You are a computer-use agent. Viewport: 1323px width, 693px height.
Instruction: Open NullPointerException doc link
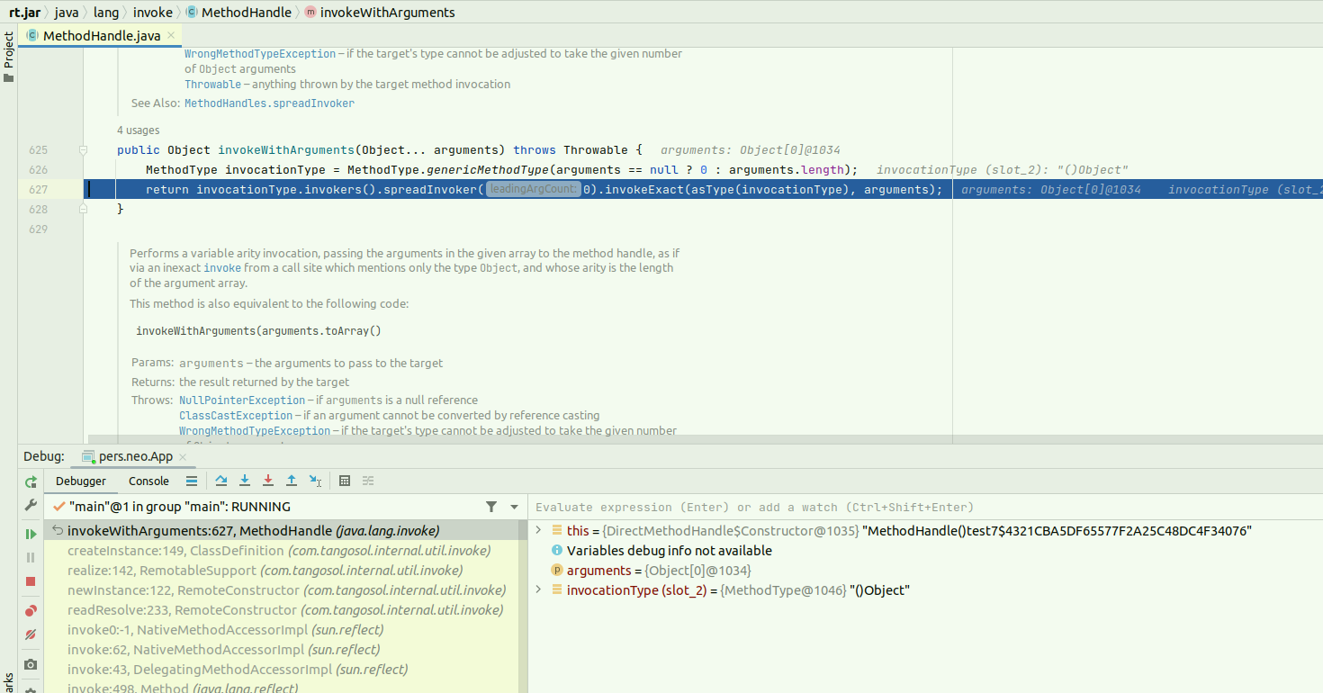[242, 400]
